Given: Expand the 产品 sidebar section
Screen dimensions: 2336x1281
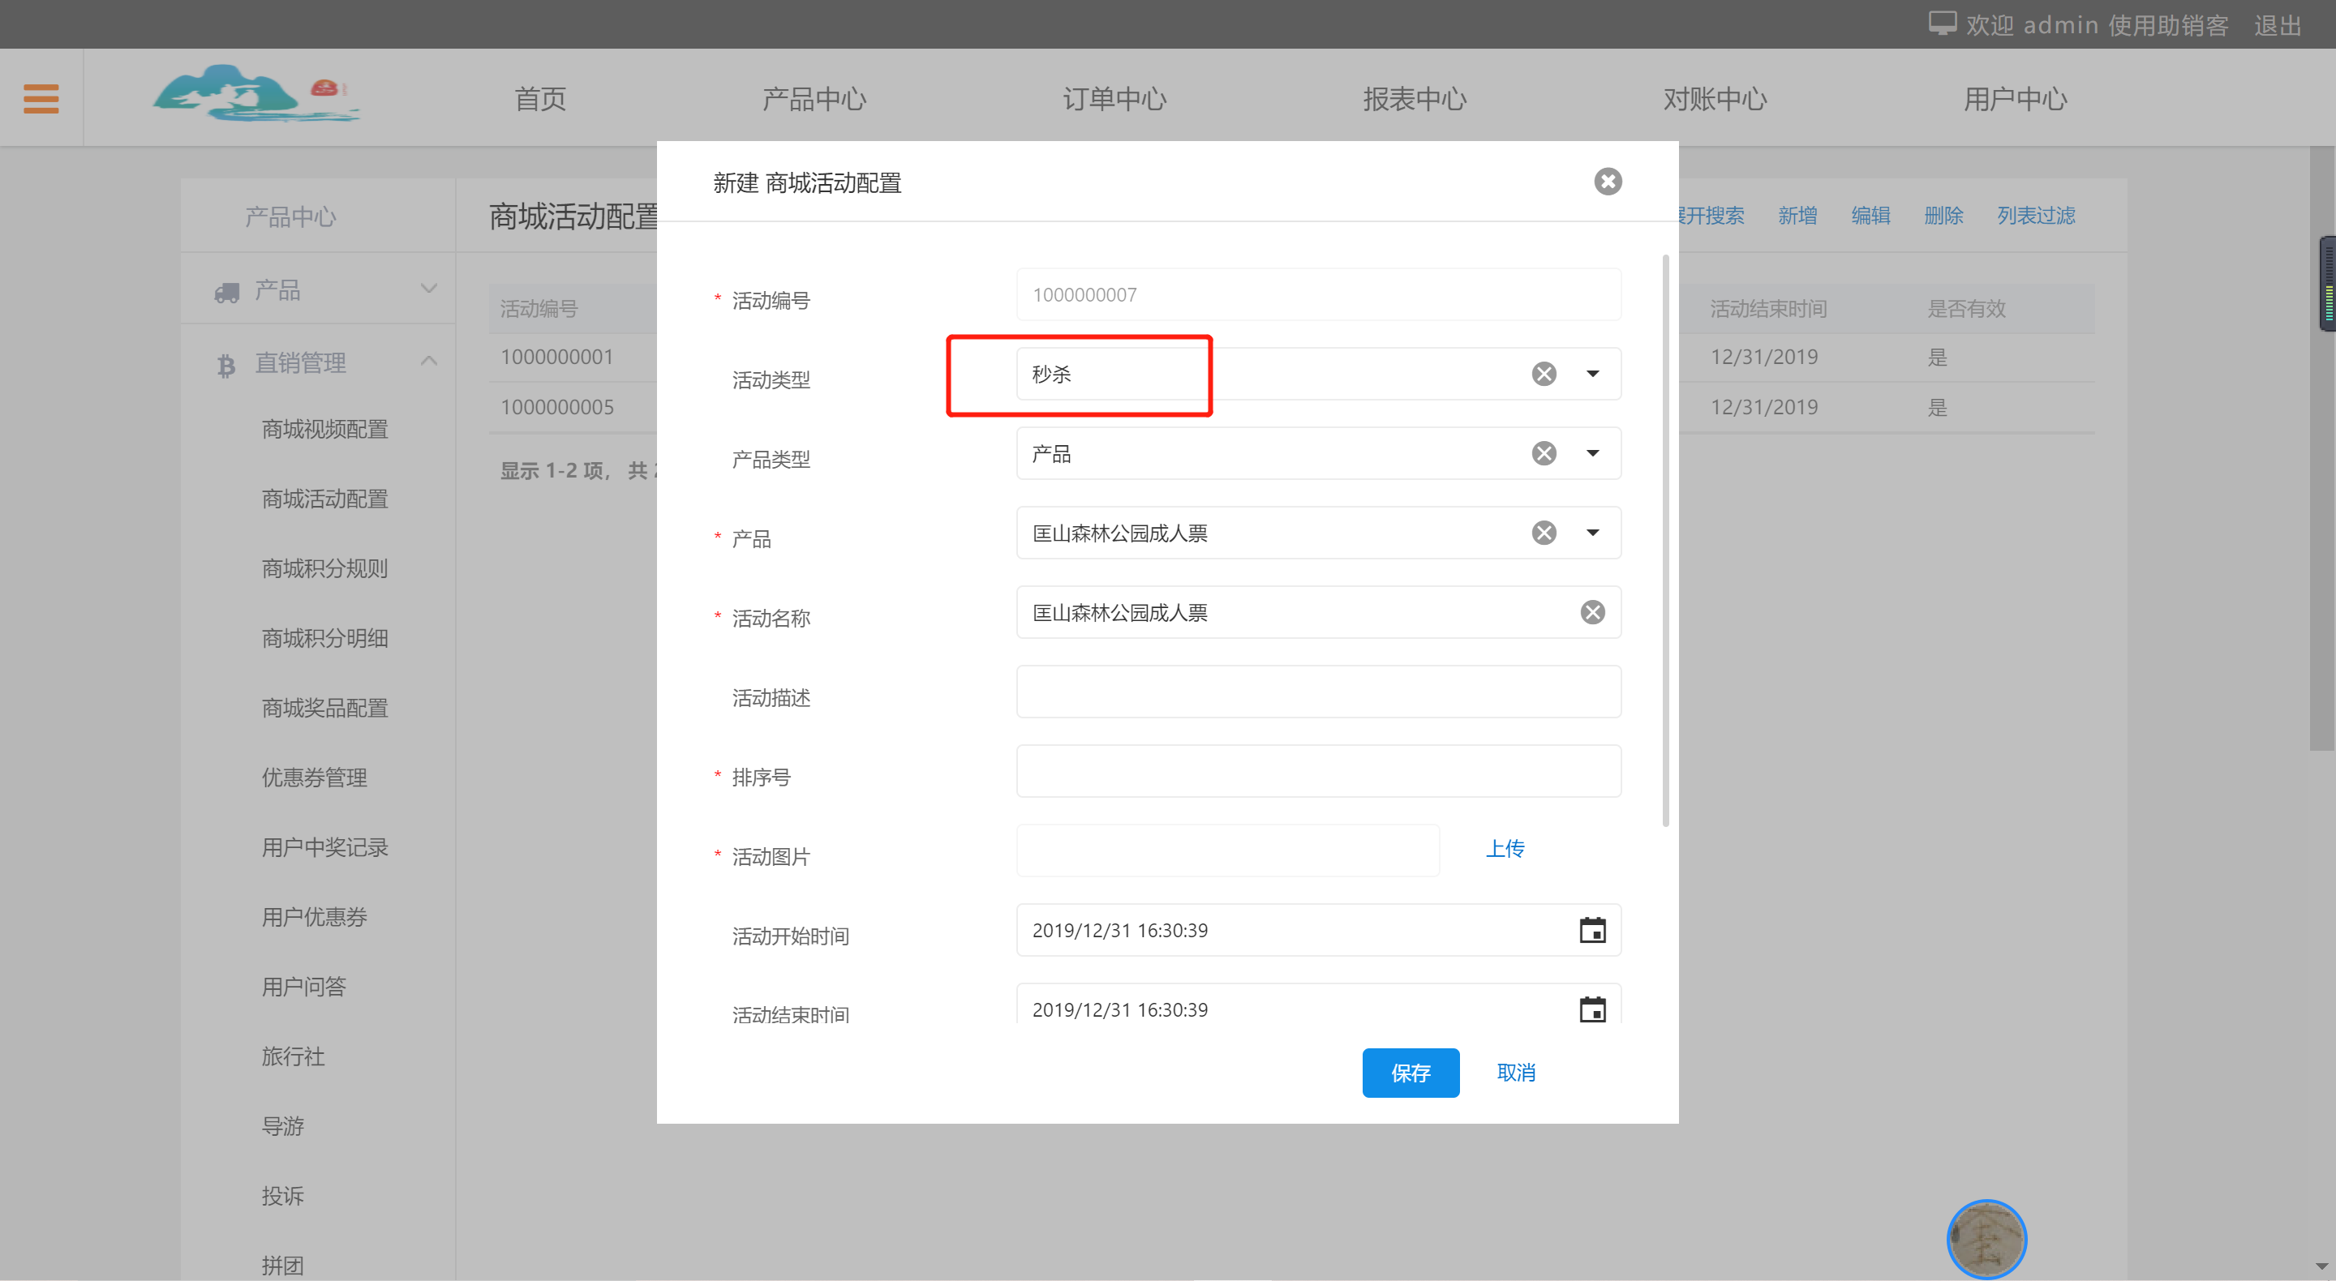Looking at the screenshot, I should [429, 289].
